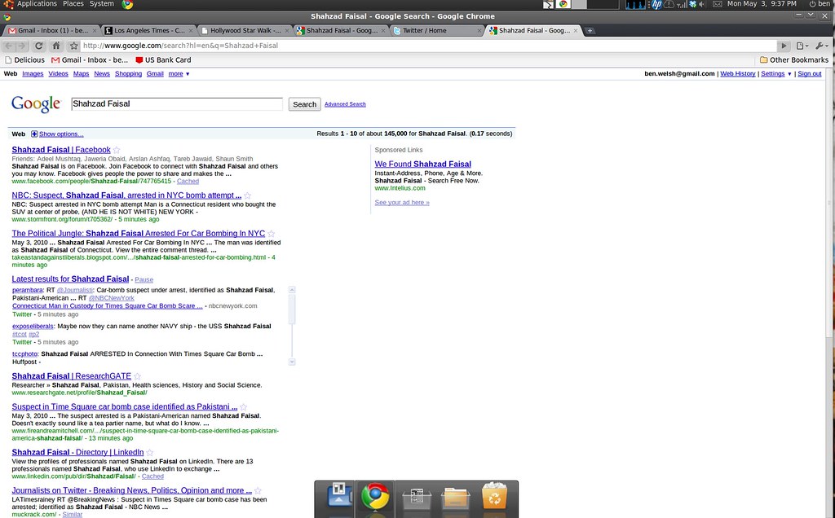Open the US Bank Card bookmark
Screen dimensions: 835x518
point(163,60)
